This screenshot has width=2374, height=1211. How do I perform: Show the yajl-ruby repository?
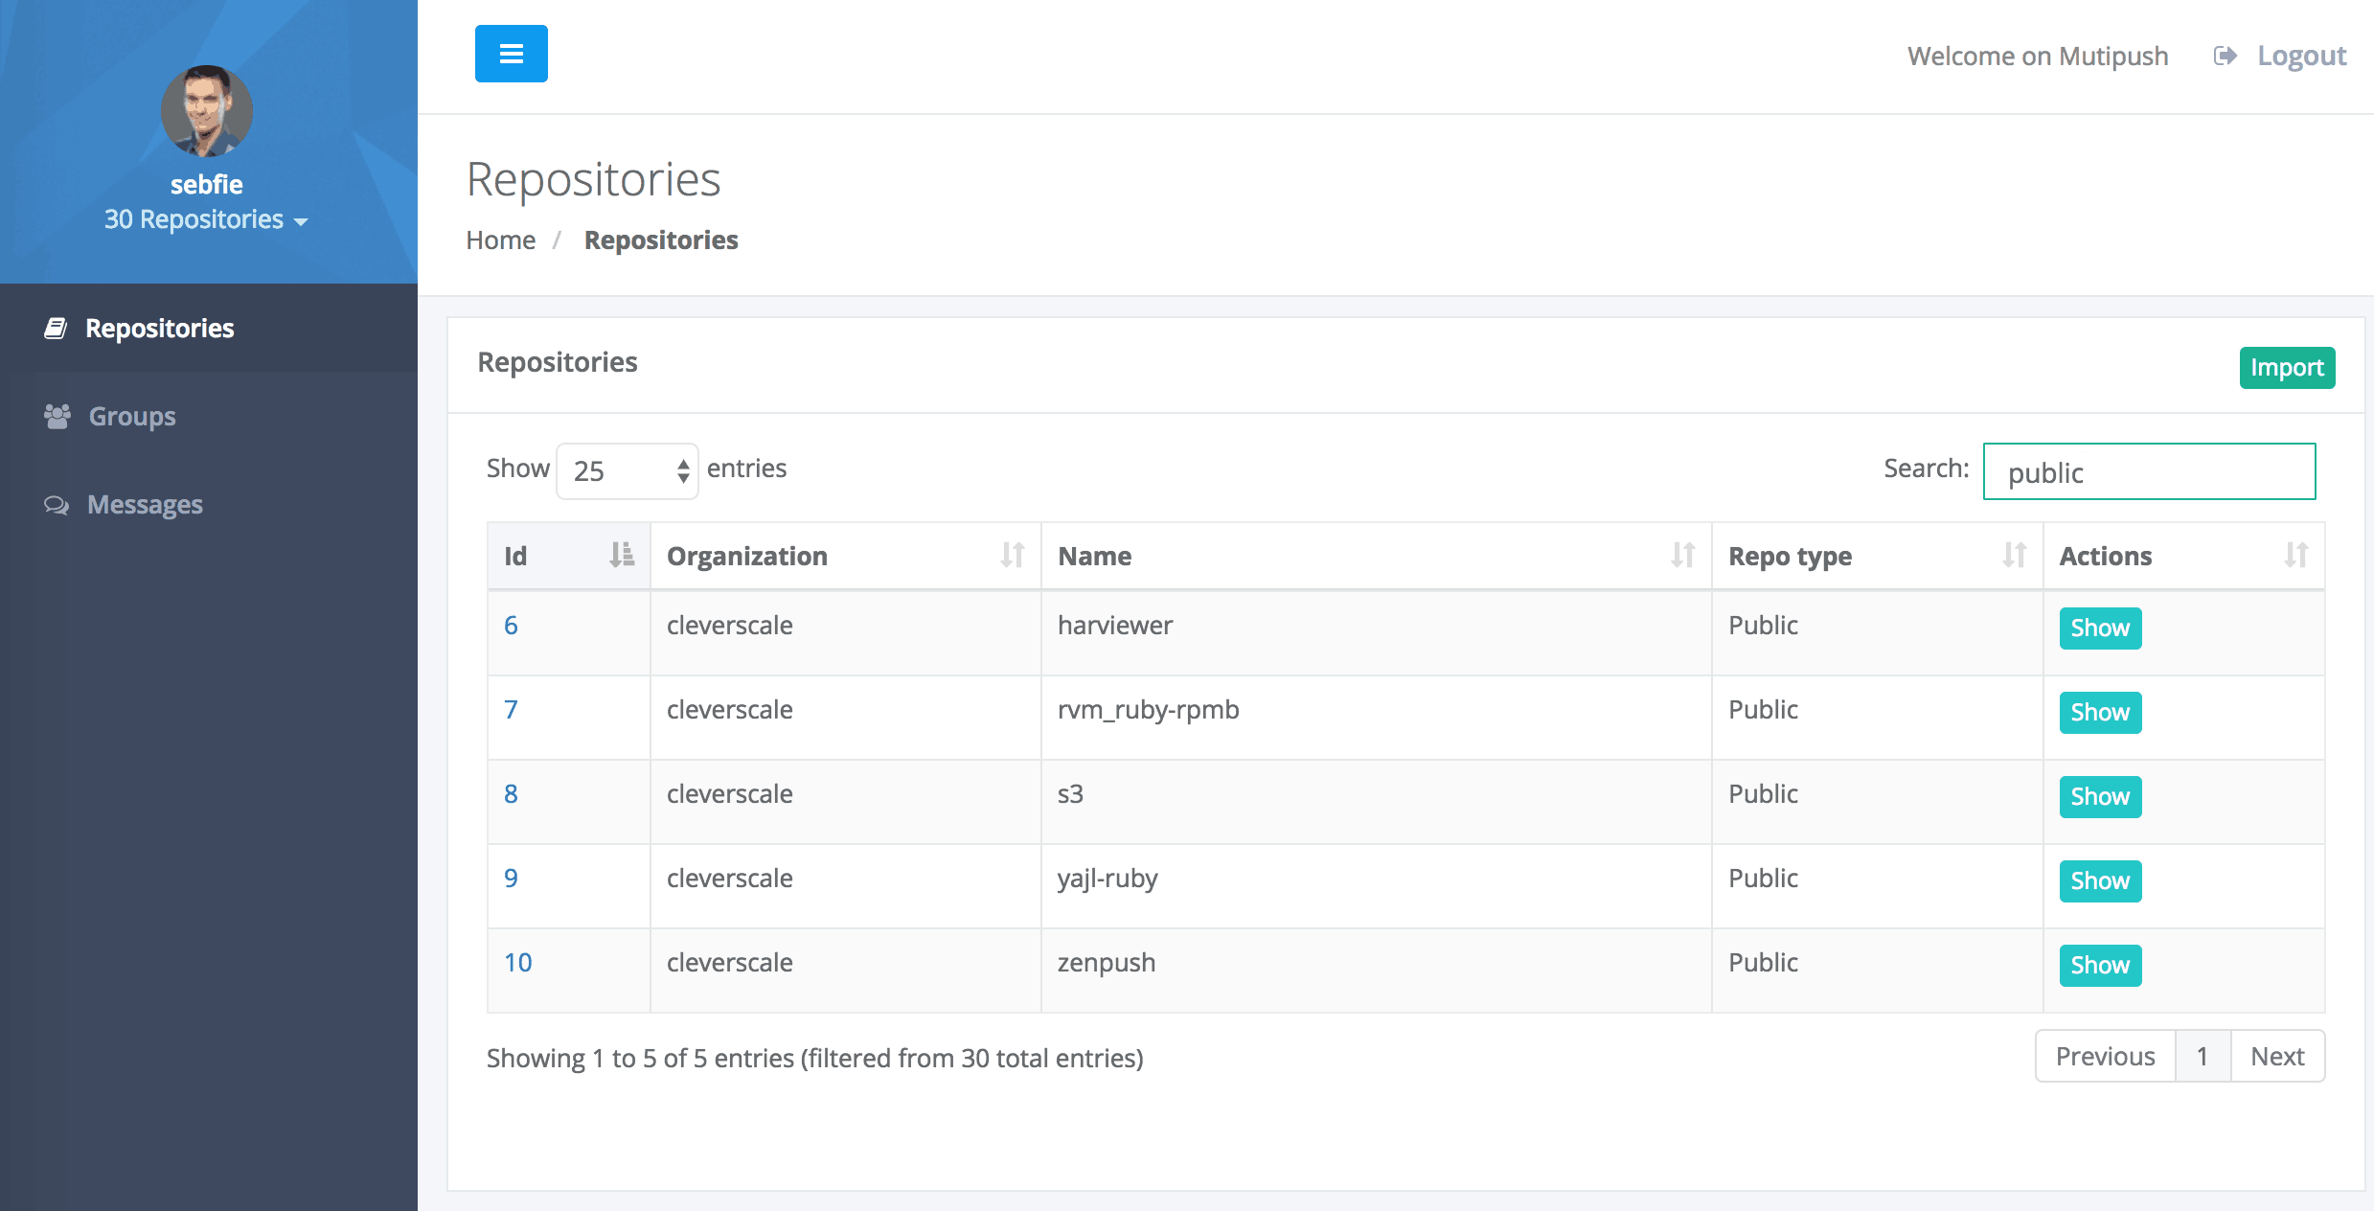(2100, 881)
